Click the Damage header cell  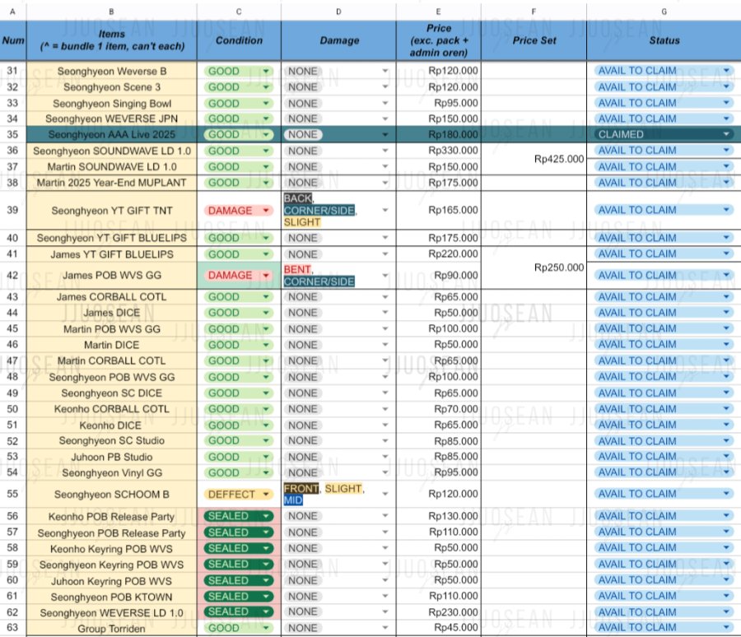pyautogui.click(x=338, y=40)
